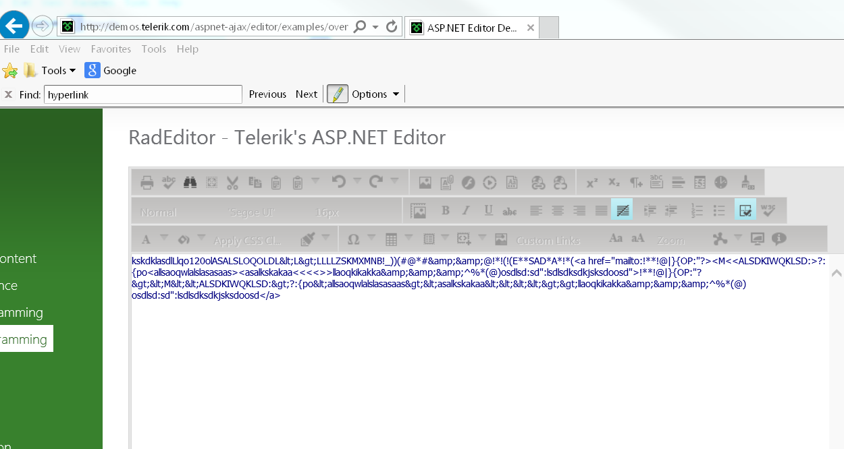Open the View menu
This screenshot has width=844, height=449.
point(70,49)
